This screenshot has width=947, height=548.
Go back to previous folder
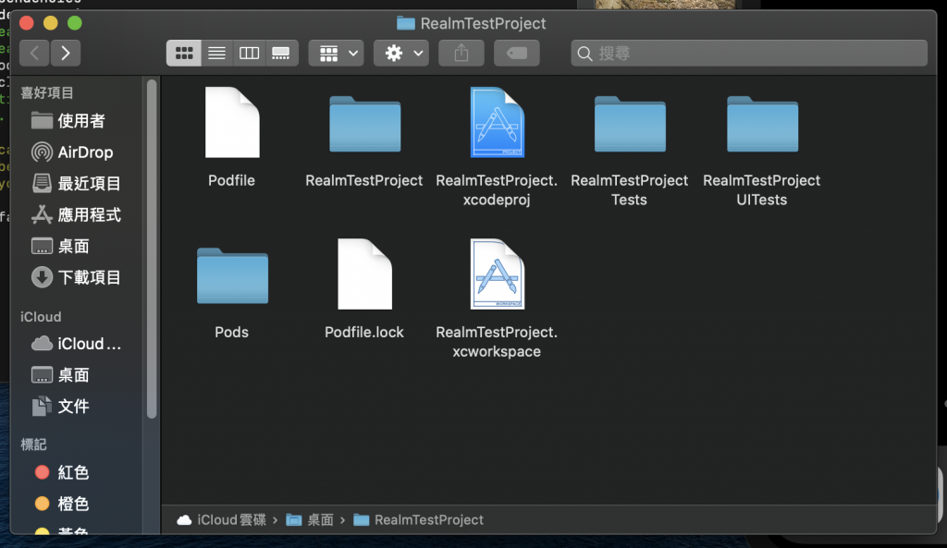34,53
